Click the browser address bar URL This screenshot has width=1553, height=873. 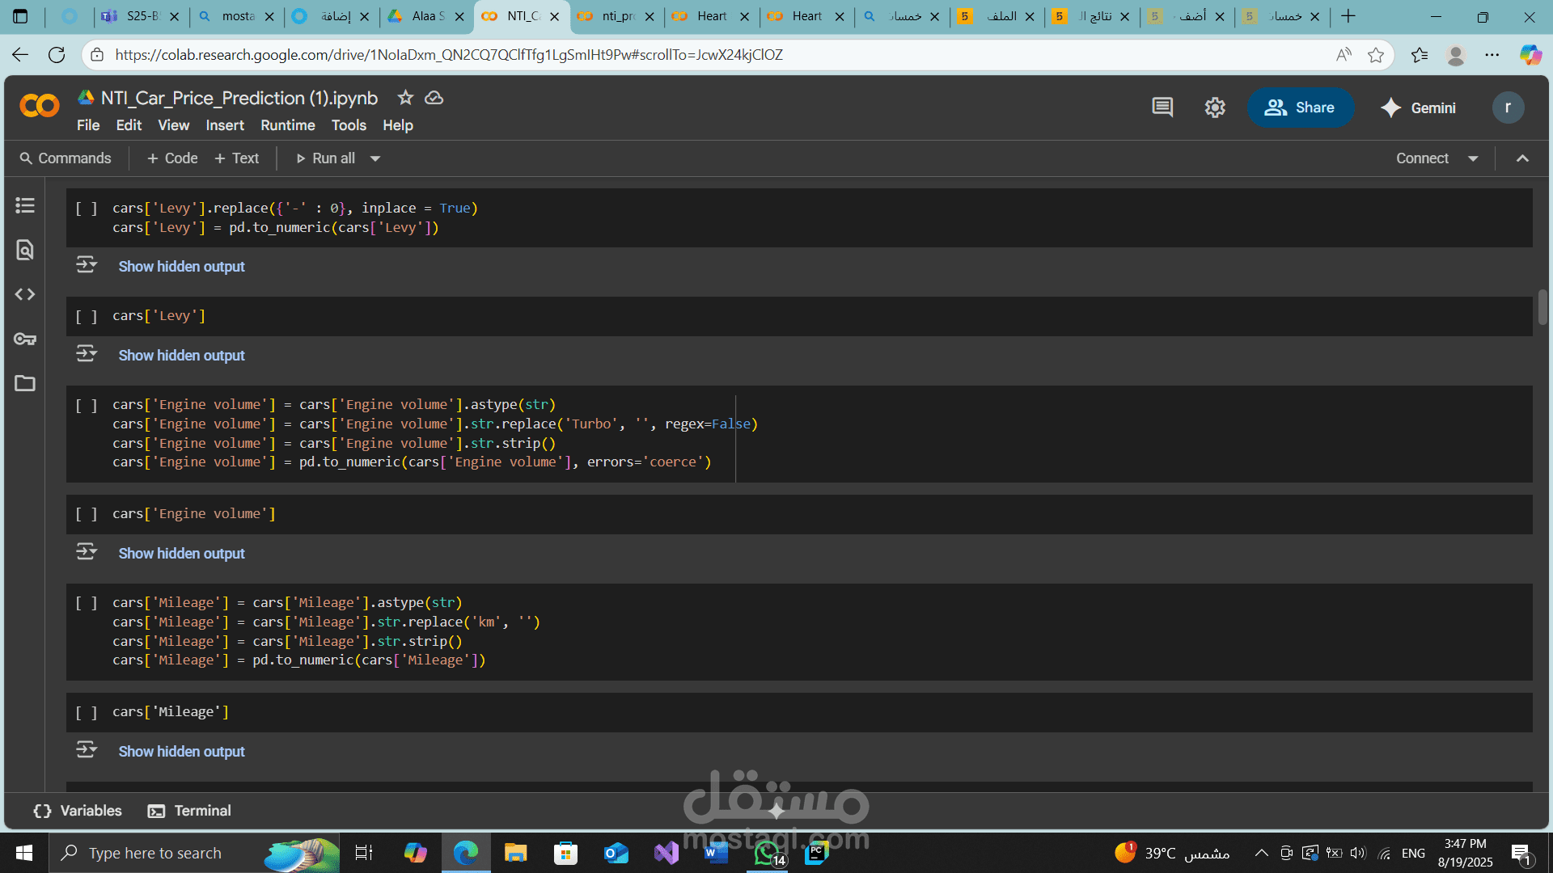click(449, 55)
